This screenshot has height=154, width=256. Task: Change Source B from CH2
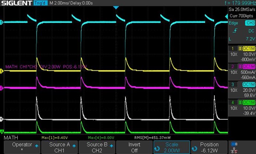pyautogui.click(x=97, y=147)
